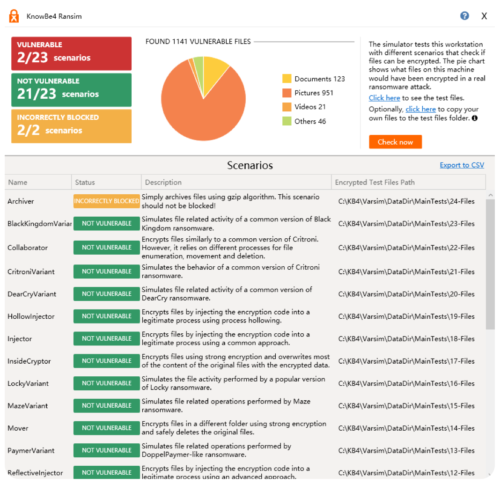
Task: Click path ending in 24-Files
Action: [406, 201]
